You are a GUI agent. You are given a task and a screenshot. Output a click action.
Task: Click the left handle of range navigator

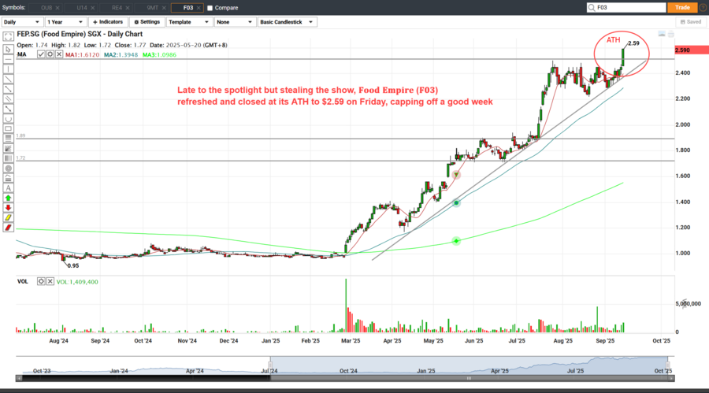270,365
